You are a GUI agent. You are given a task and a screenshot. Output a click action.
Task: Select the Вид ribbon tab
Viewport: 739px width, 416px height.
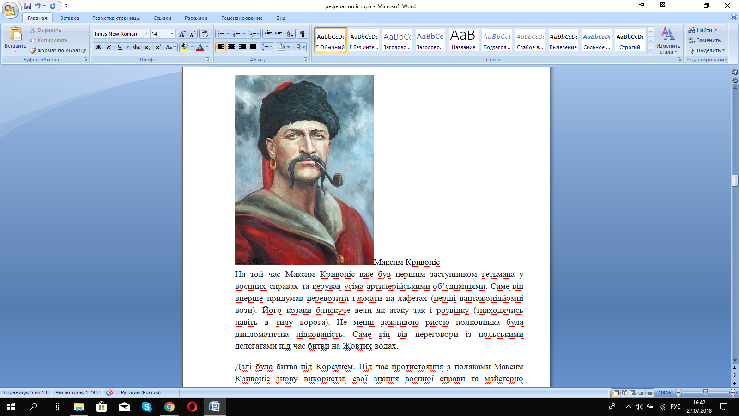(x=281, y=18)
